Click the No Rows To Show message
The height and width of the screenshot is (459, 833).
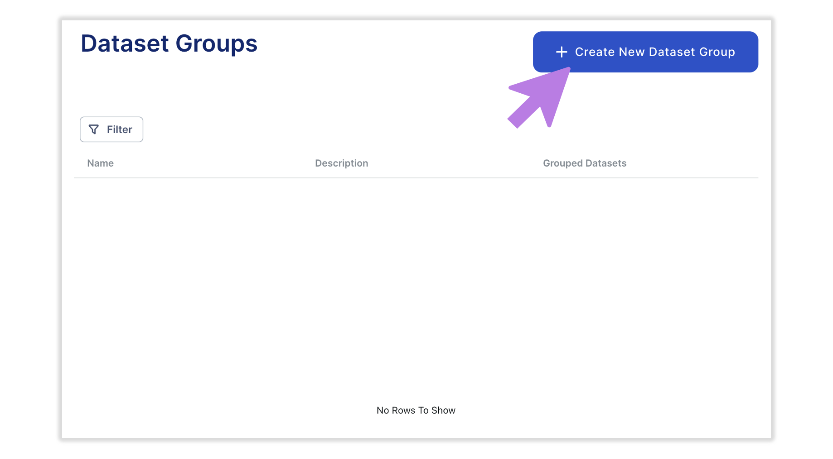(x=416, y=411)
